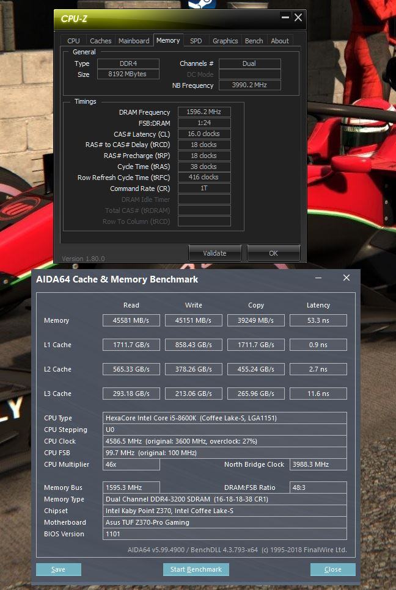Select the Memory tab in CPU-Z
Screen dimensions: 396x590
[168, 40]
